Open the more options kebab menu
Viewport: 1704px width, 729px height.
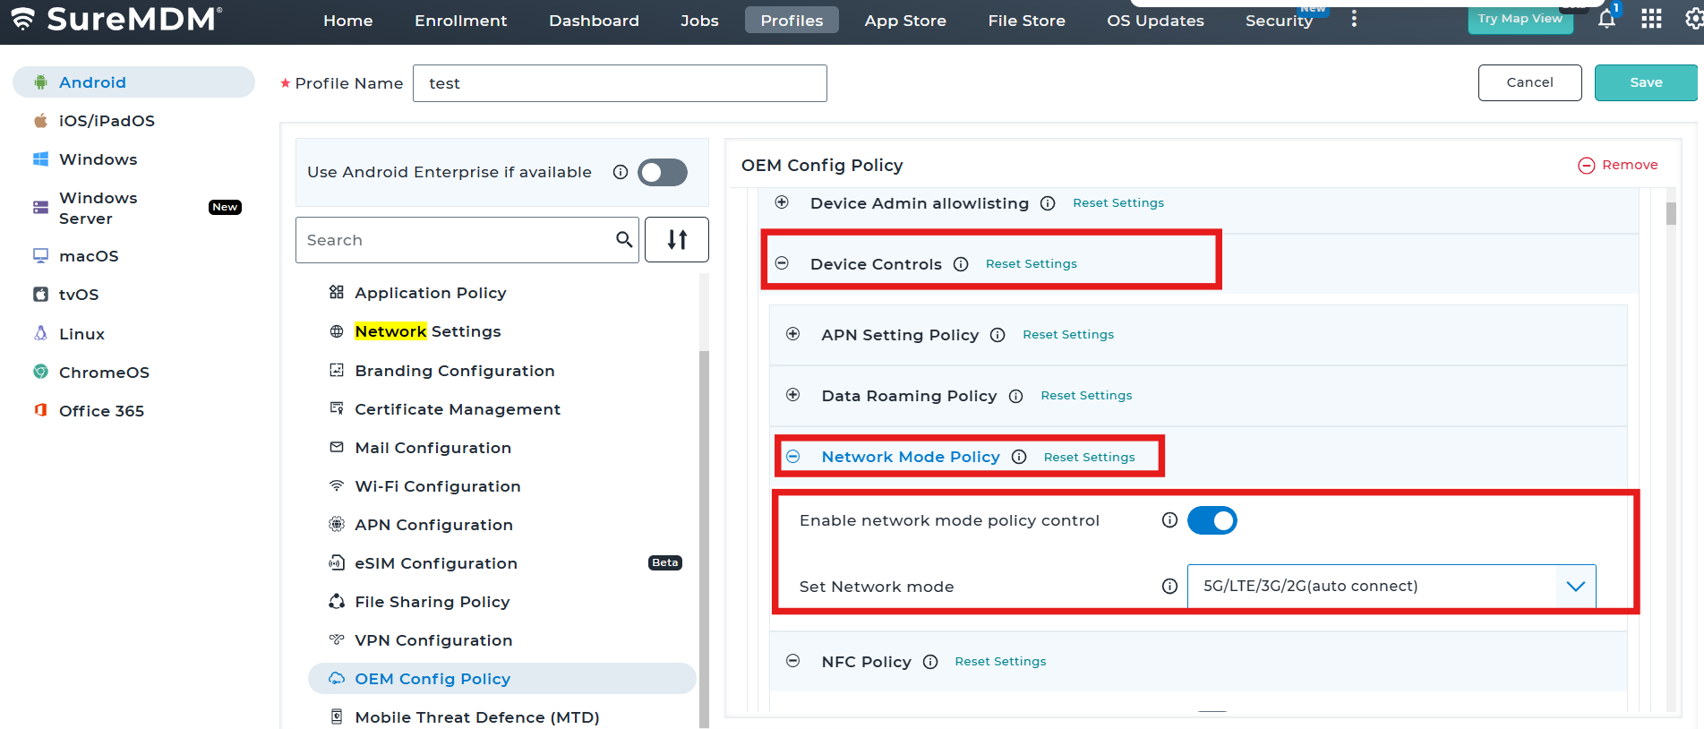click(x=1354, y=19)
